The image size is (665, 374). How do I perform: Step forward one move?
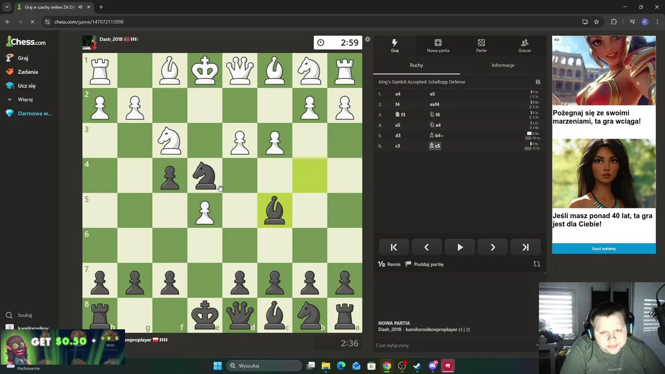(x=493, y=247)
